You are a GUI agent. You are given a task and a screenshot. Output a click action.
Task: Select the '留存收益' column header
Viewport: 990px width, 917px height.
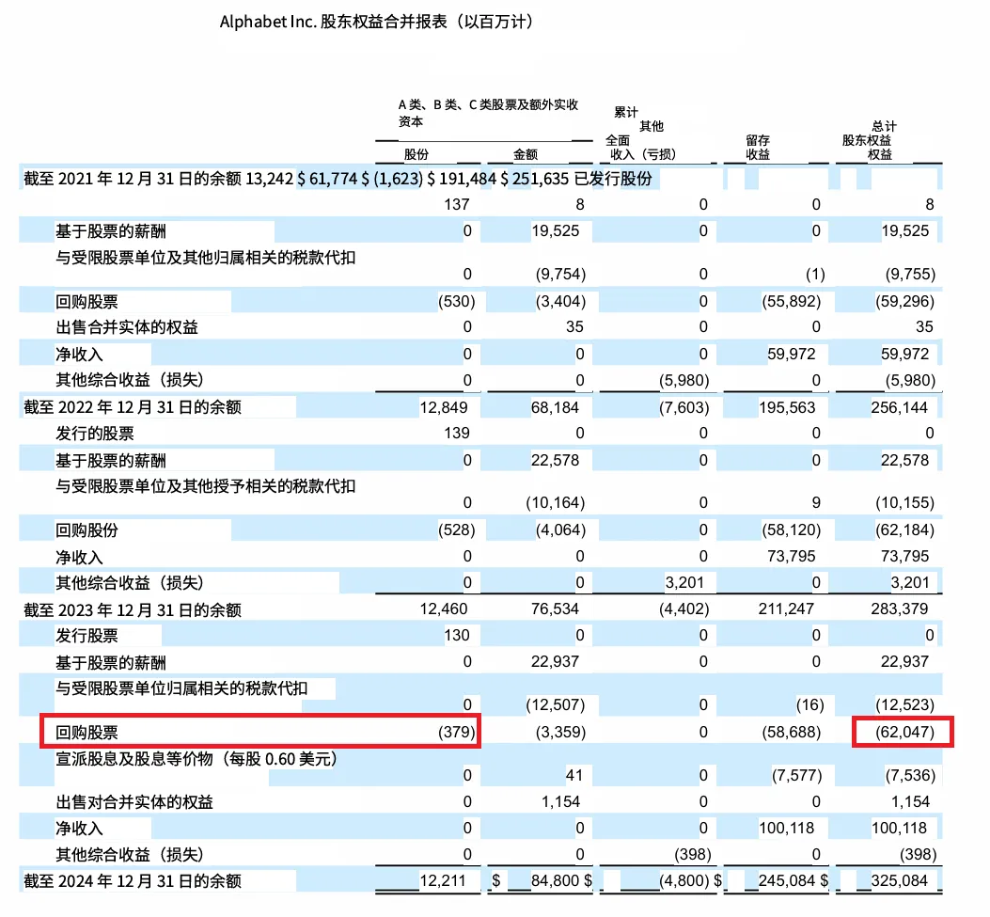pyautogui.click(x=758, y=148)
